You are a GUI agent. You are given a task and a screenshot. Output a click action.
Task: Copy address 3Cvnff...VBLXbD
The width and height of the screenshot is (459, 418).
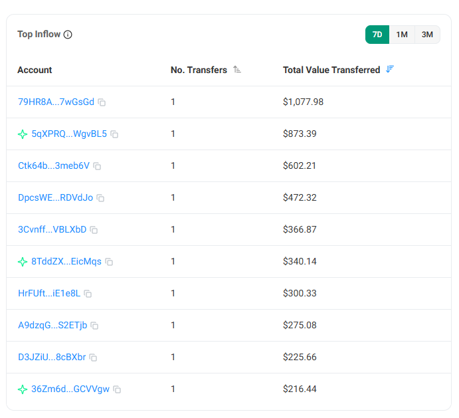tap(94, 230)
